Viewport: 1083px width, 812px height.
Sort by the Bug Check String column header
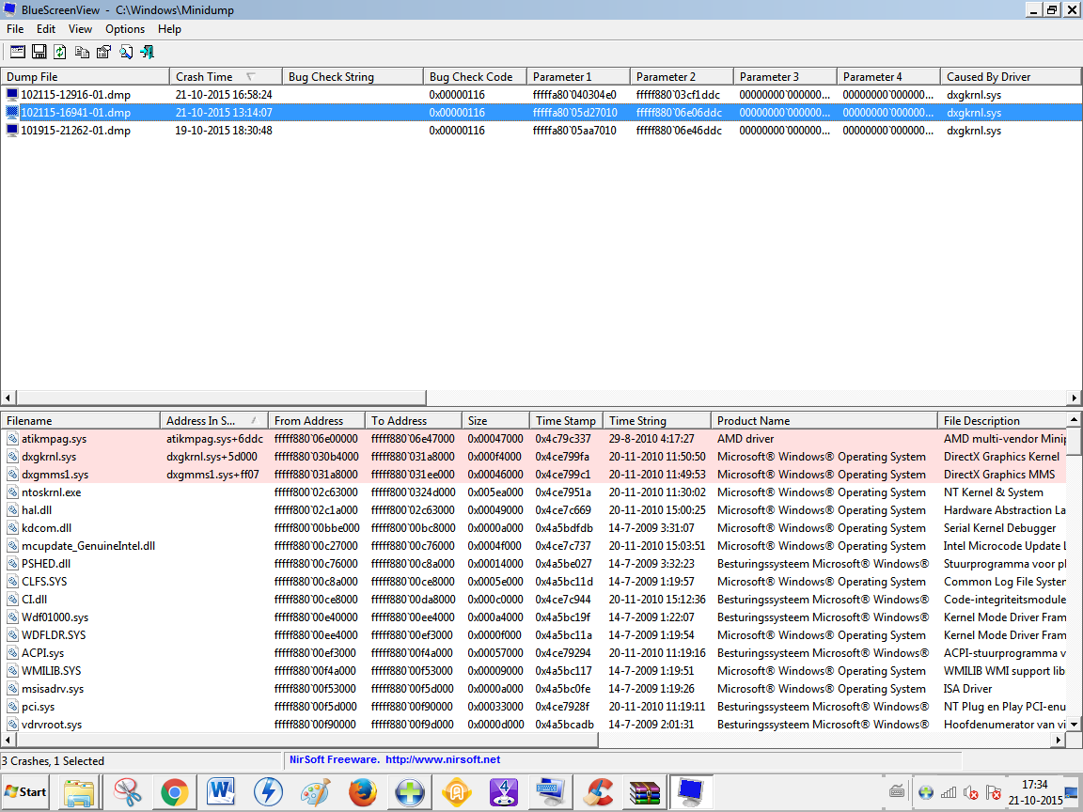pos(353,77)
